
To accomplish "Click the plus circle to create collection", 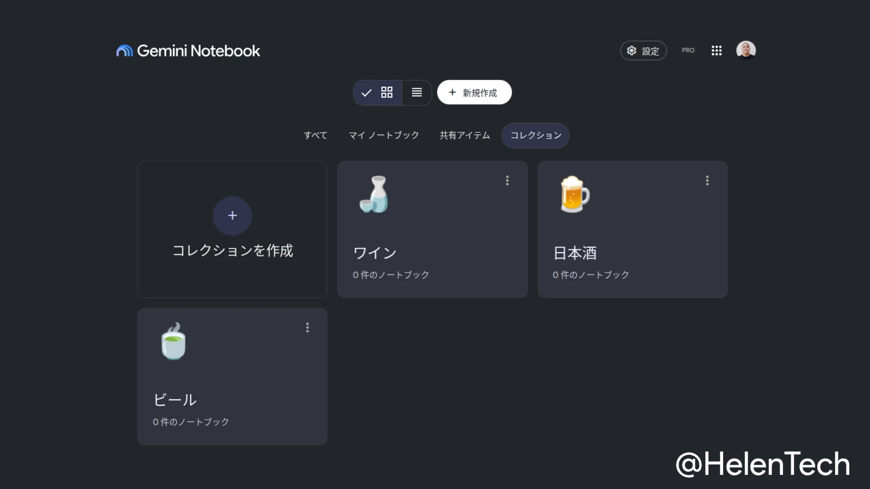I will coord(232,216).
